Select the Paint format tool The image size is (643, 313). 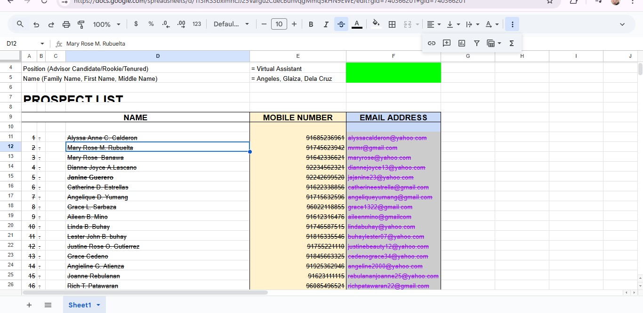pos(81,24)
